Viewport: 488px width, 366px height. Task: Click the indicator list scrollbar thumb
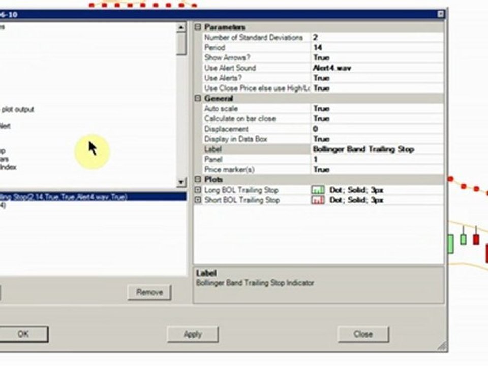coord(181,44)
